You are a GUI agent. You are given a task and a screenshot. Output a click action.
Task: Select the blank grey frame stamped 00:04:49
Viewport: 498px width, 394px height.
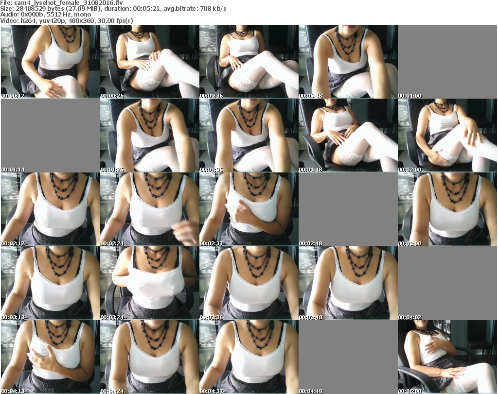[348, 357]
